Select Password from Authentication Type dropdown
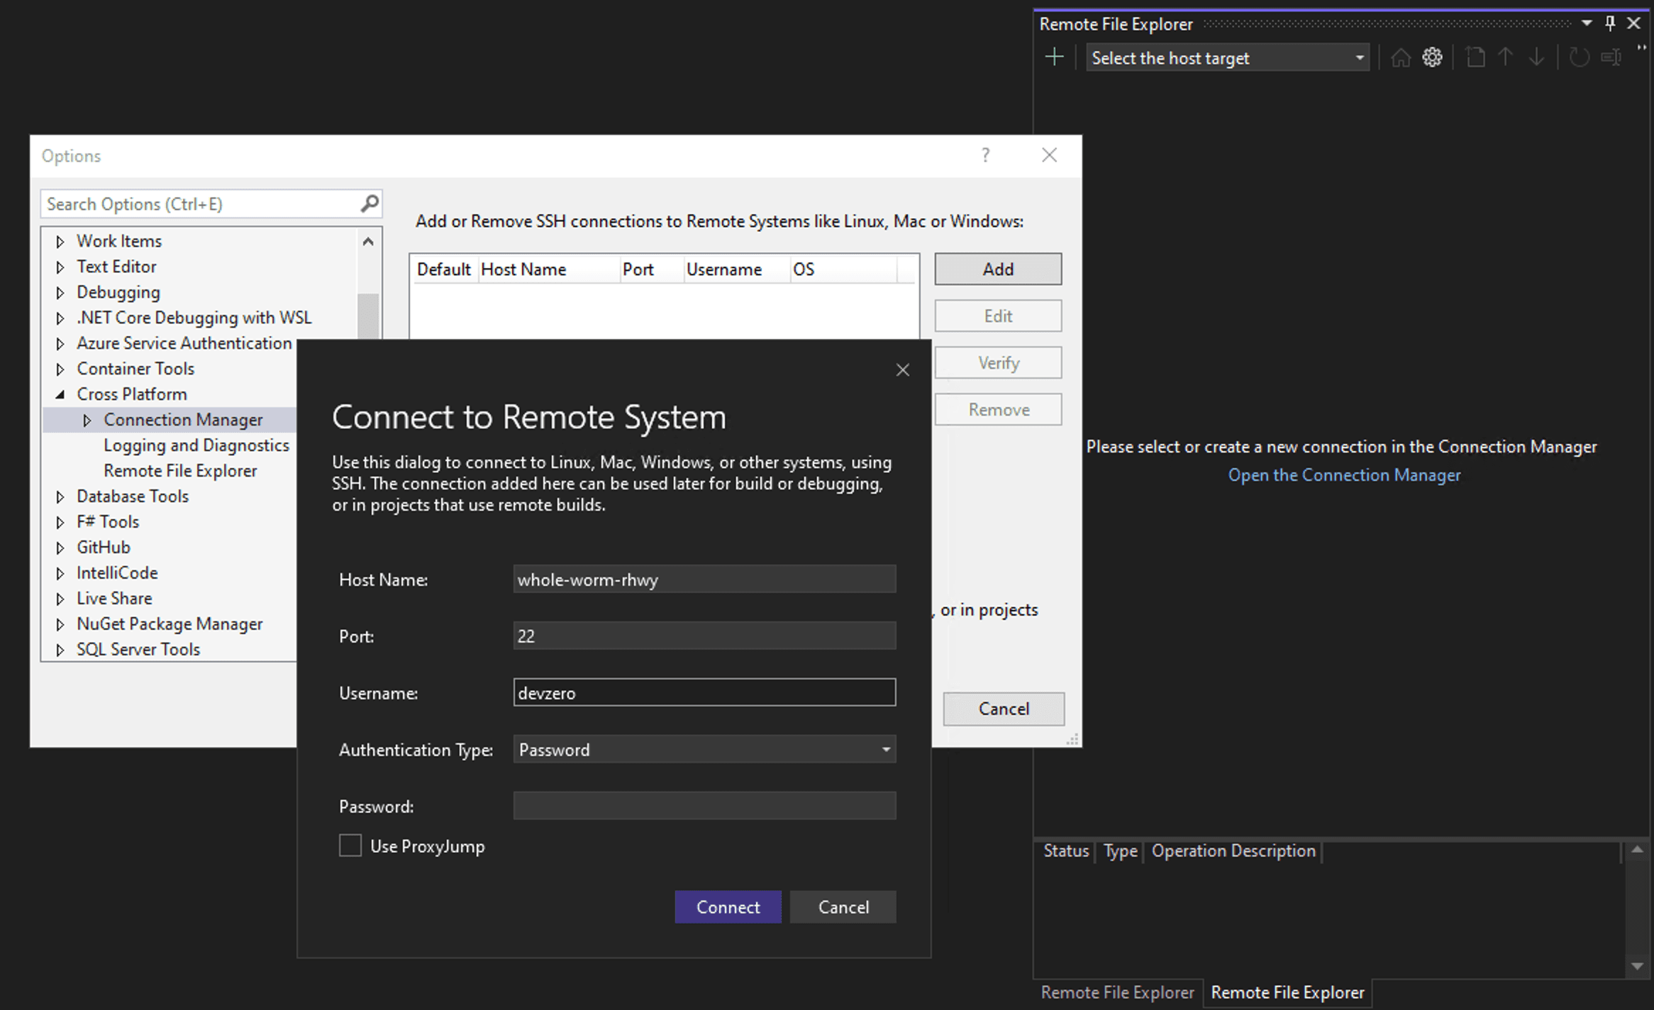Screen dimensions: 1654x1010 pyautogui.click(x=703, y=748)
